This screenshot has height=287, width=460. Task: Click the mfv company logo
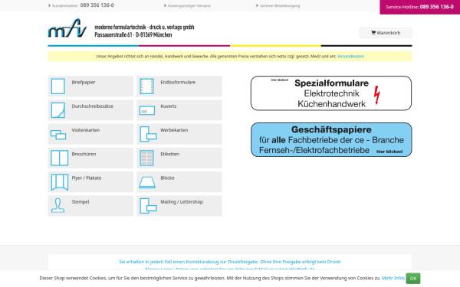point(67,28)
